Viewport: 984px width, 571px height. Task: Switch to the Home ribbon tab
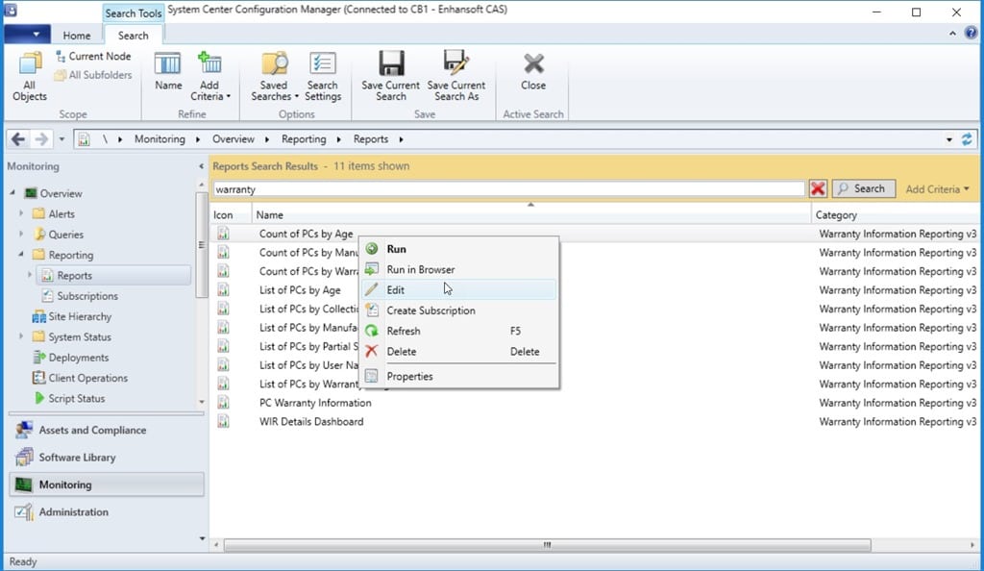[77, 36]
